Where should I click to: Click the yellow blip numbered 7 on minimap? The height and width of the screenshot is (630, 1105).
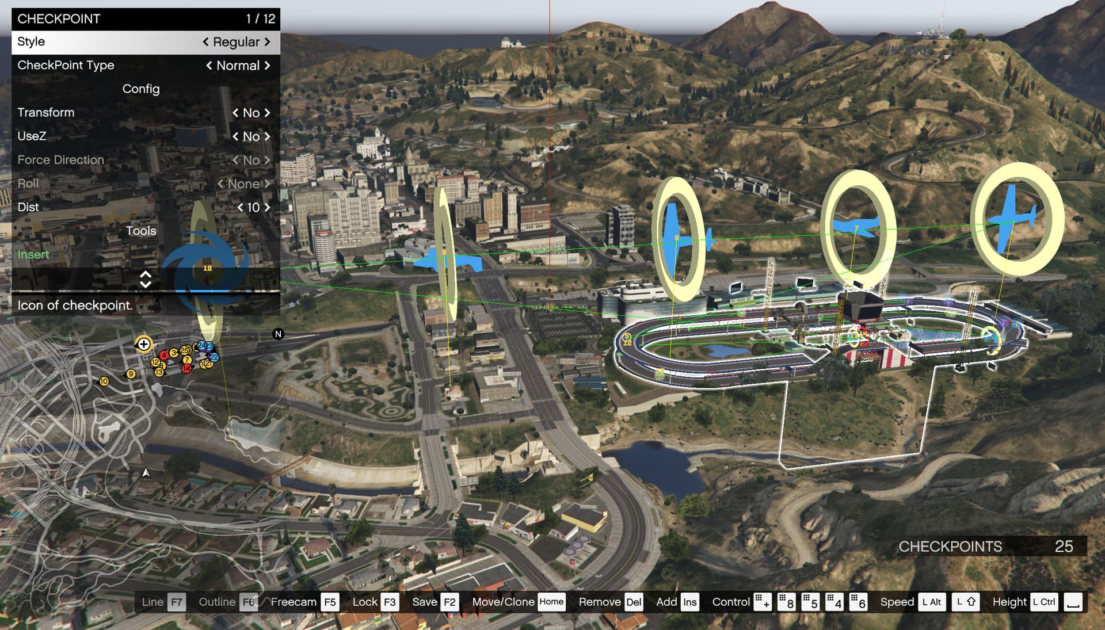[187, 360]
